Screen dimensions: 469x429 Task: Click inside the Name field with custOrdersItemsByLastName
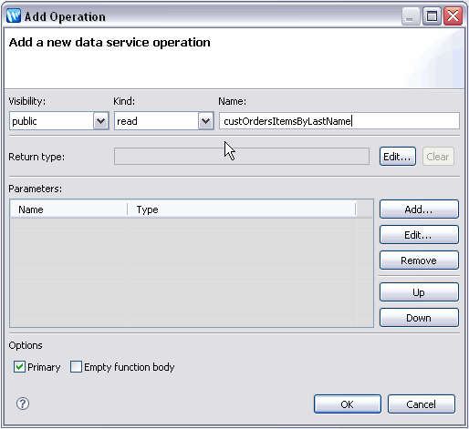pos(339,121)
